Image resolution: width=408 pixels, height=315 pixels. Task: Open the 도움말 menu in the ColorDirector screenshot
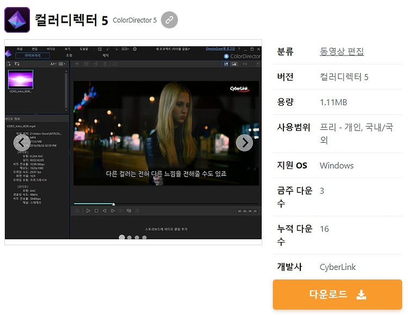coord(84,49)
